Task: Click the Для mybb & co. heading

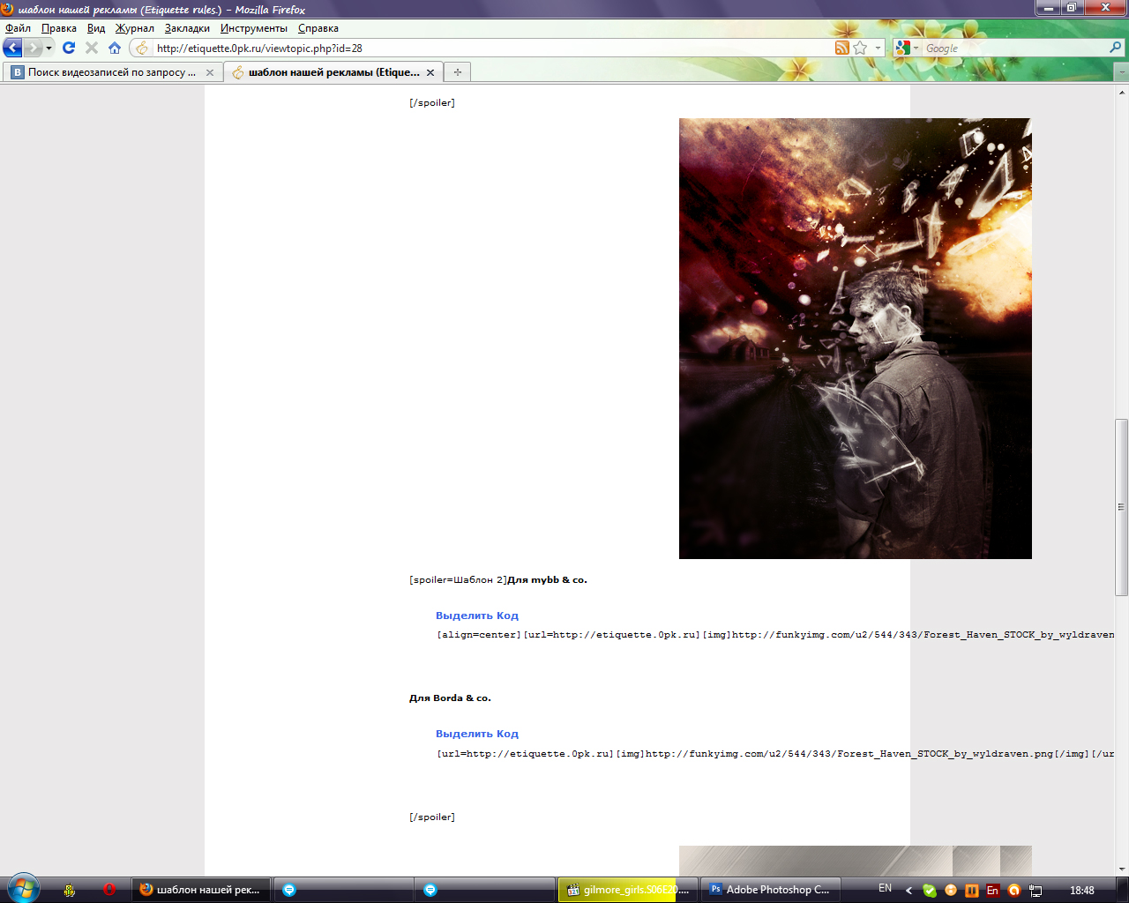Action: point(547,580)
